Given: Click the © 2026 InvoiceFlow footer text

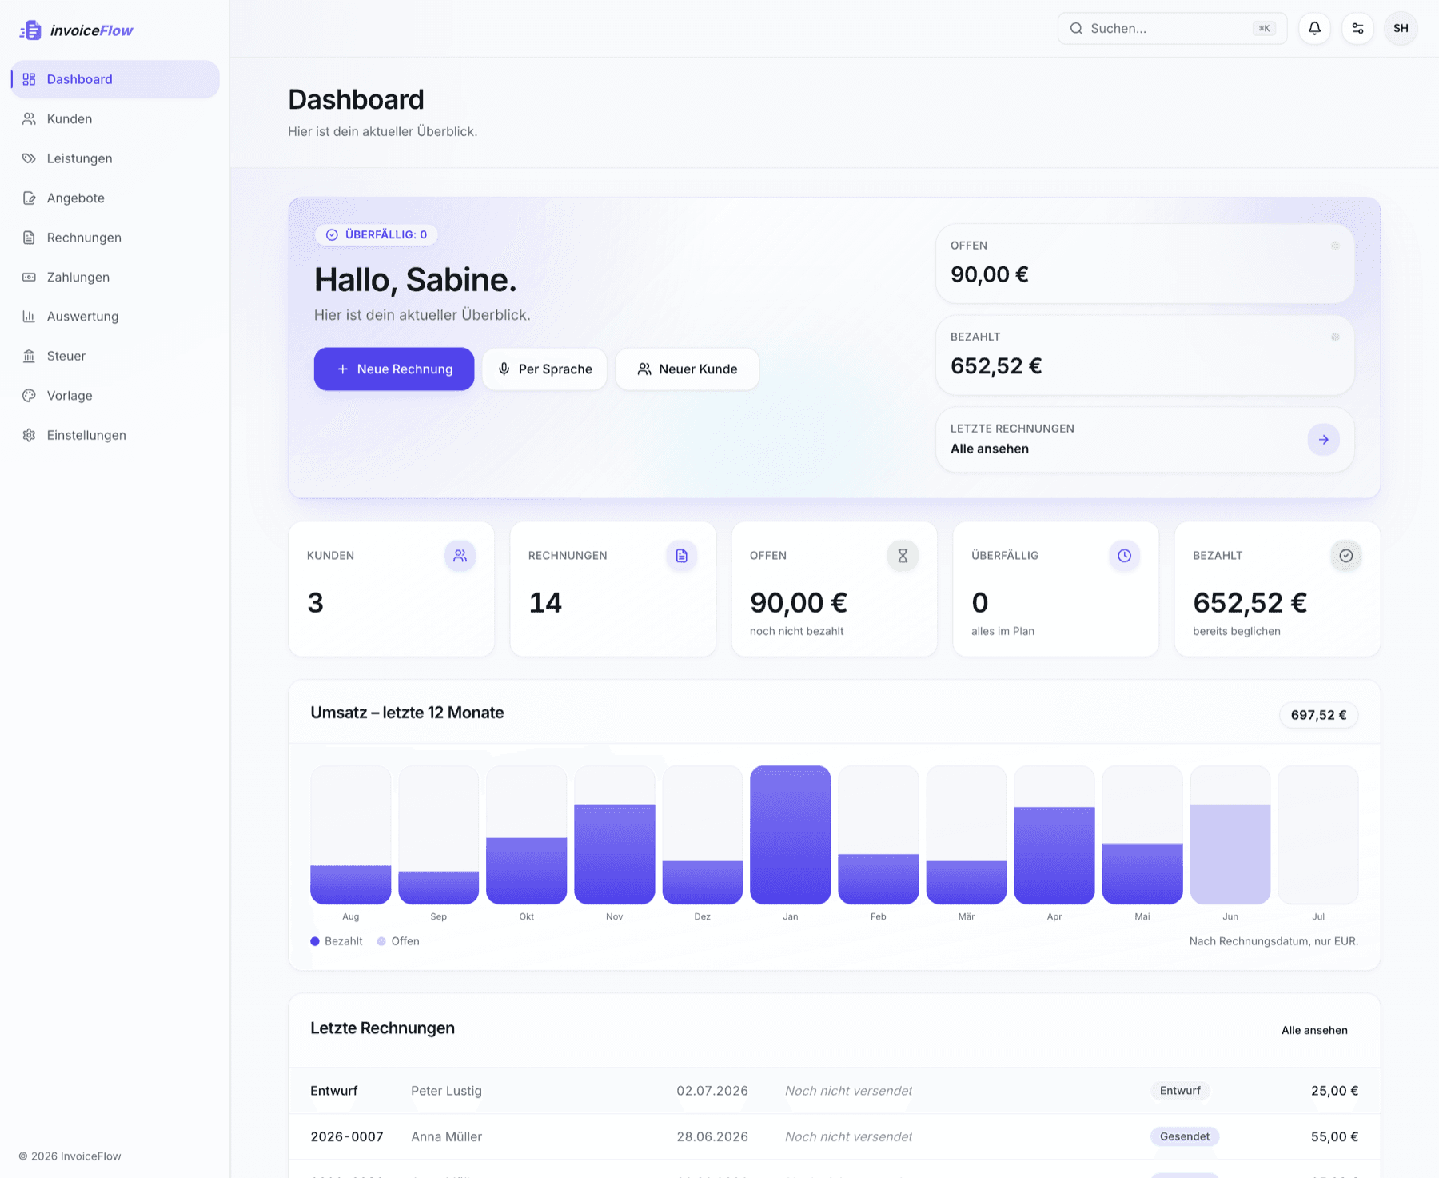Looking at the screenshot, I should tap(70, 1156).
